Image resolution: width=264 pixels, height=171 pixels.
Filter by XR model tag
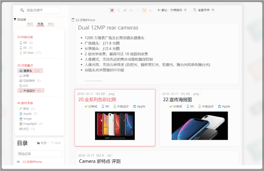[26, 43]
